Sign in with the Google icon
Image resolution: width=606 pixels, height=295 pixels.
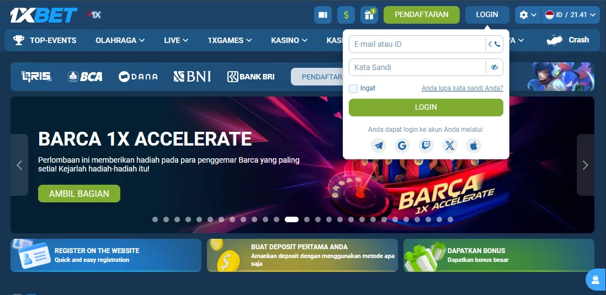[x=402, y=146]
